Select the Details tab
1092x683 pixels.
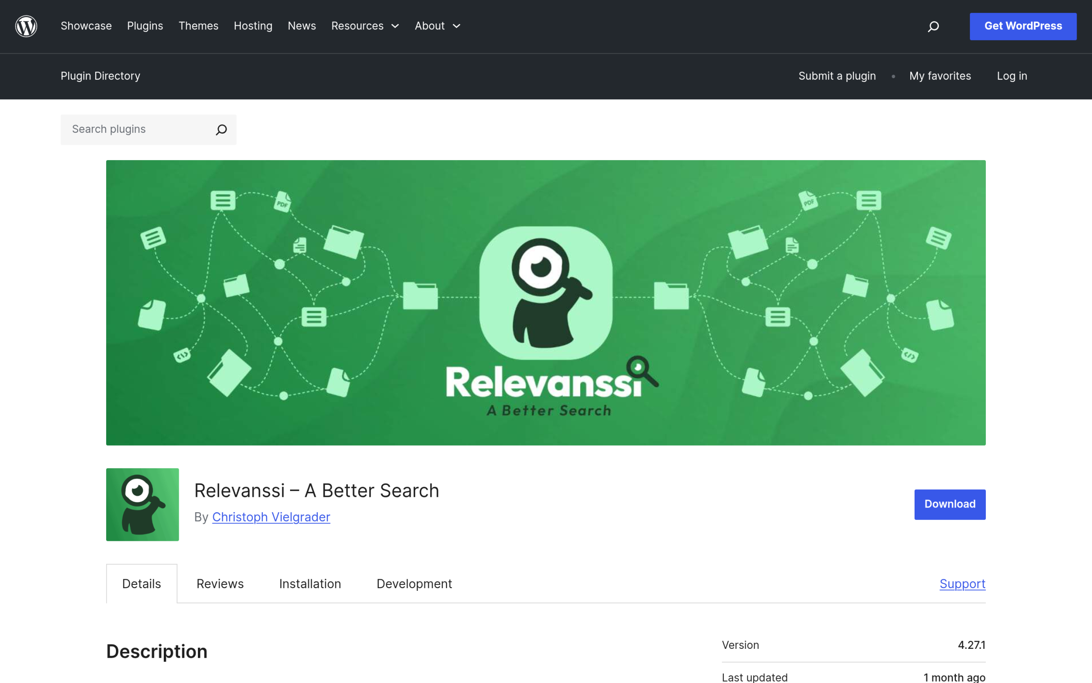pyautogui.click(x=142, y=584)
